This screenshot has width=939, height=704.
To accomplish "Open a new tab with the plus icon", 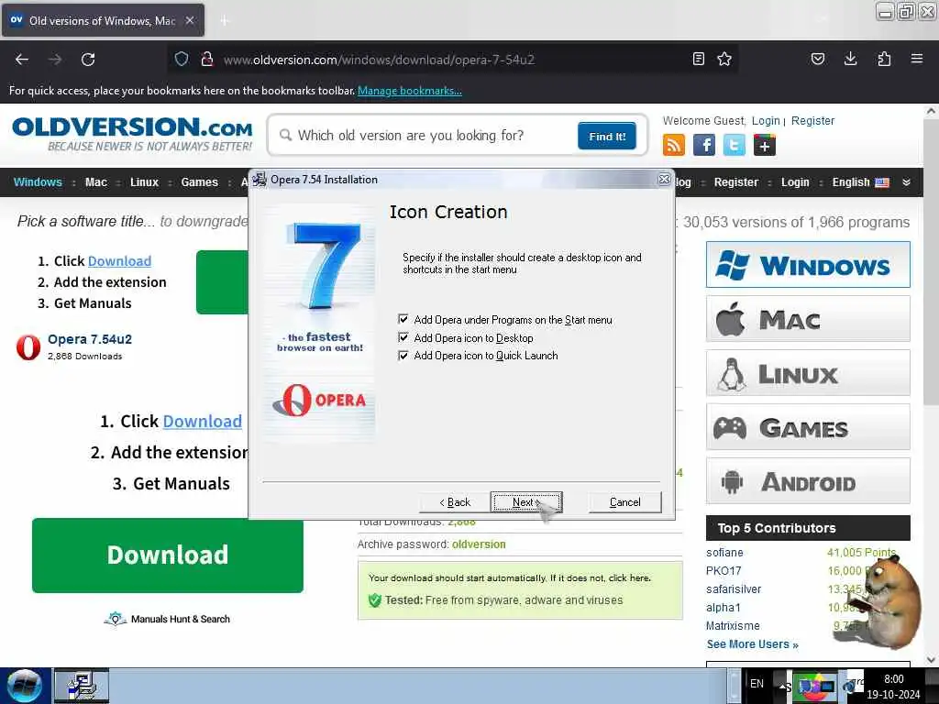I will (x=225, y=21).
